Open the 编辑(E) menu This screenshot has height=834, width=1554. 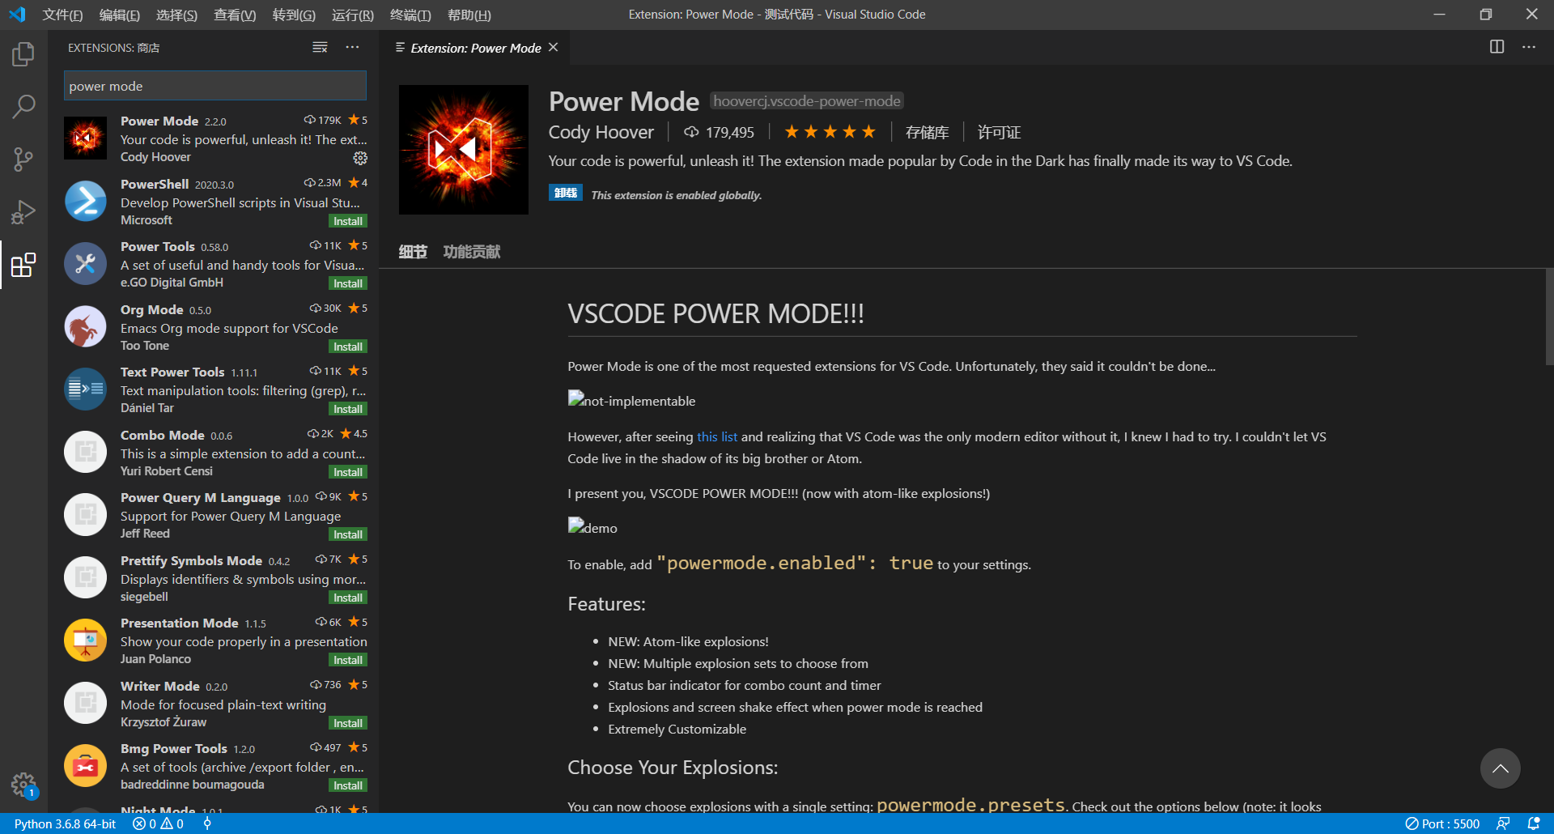(x=120, y=15)
